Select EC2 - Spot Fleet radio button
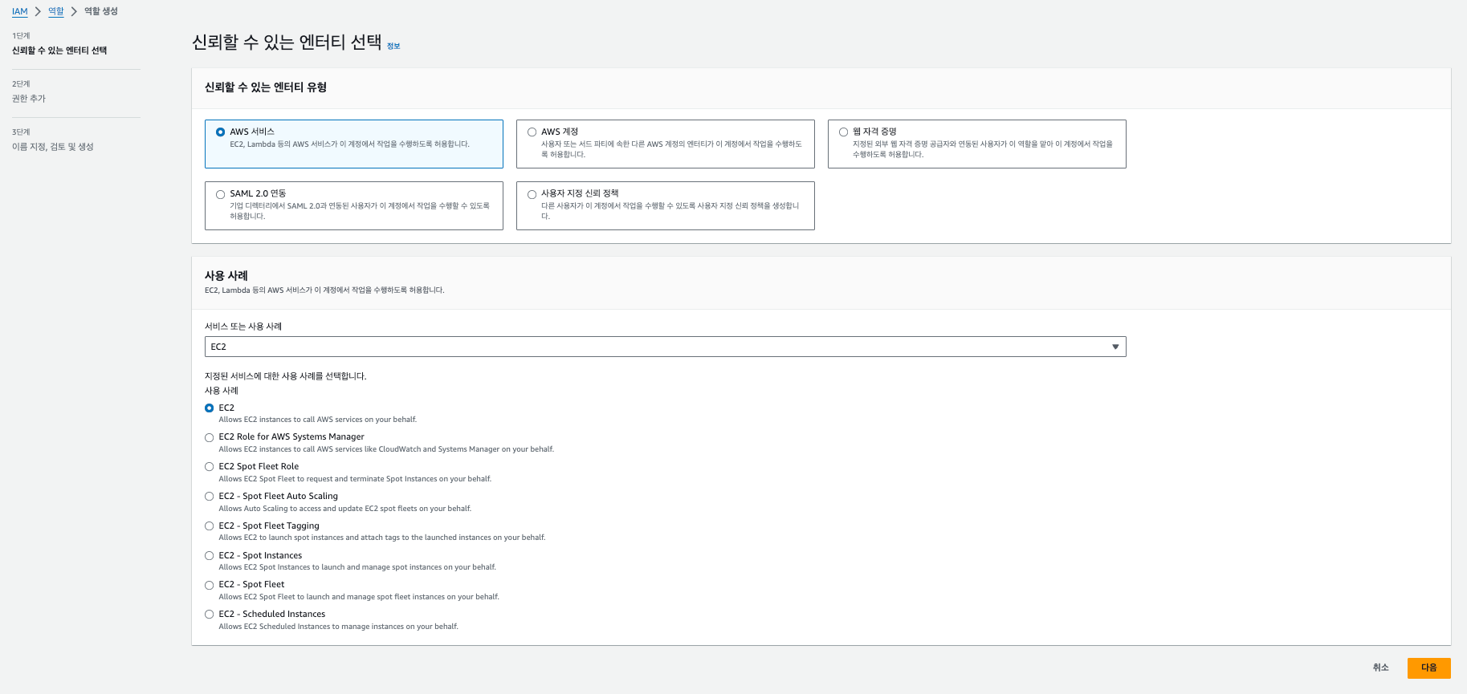Viewport: 1467px width, 694px height. (x=210, y=586)
